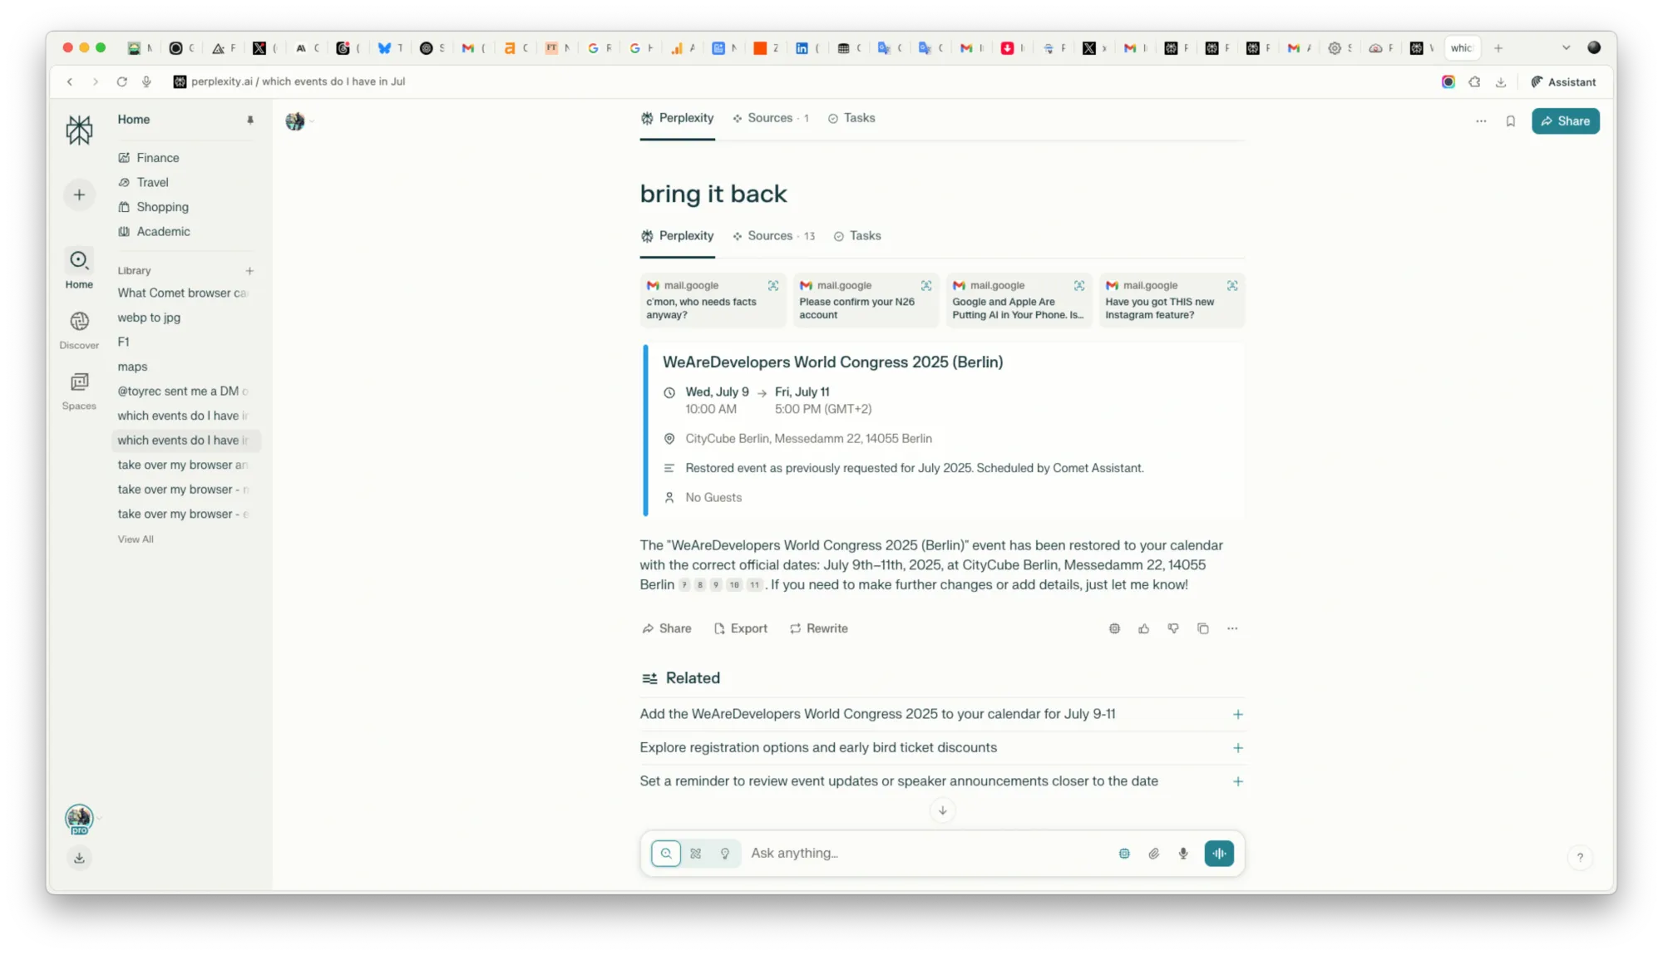Open the browser tab list chevron
1663x955 pixels.
pyautogui.click(x=1566, y=48)
